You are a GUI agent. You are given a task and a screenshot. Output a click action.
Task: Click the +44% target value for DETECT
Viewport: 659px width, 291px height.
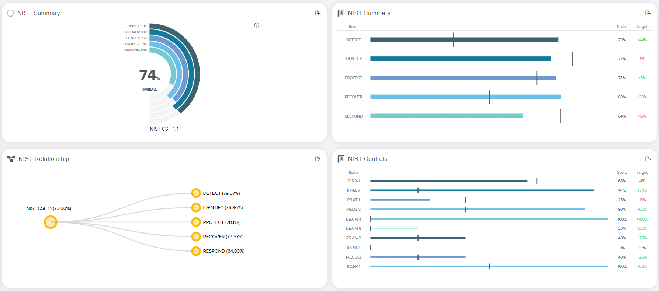(642, 40)
